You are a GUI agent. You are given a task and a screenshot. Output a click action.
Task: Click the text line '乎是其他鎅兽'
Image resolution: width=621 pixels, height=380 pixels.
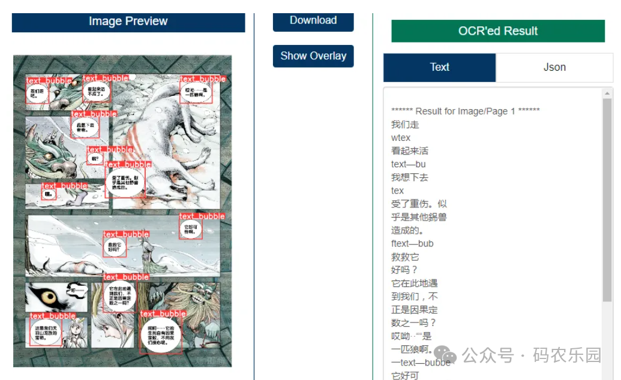(x=419, y=217)
